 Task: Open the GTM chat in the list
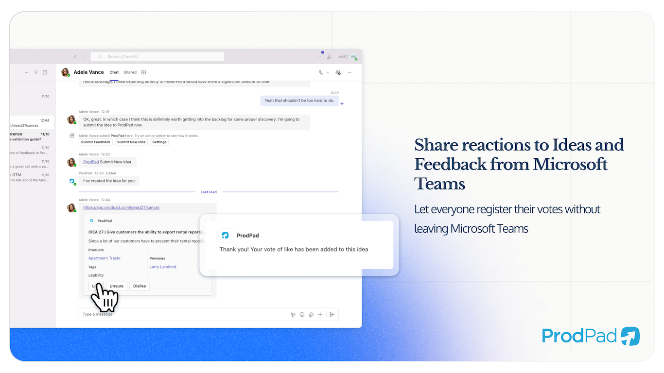[31, 178]
